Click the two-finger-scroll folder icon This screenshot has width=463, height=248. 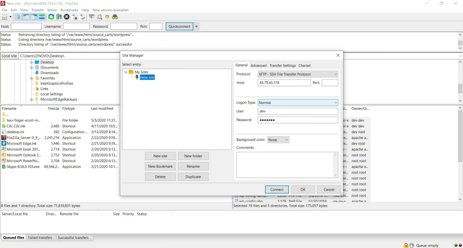point(4,120)
